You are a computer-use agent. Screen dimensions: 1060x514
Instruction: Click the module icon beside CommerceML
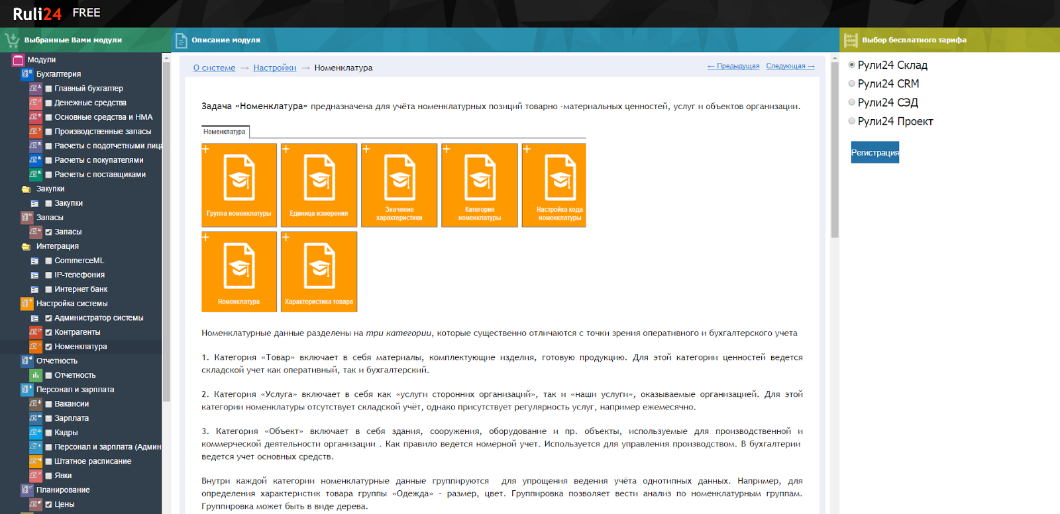[x=34, y=261]
